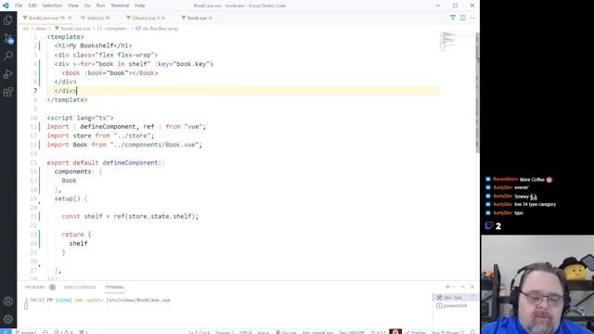Click the src breadcrumb segment
The height and width of the screenshot is (334, 594).
pos(26,29)
